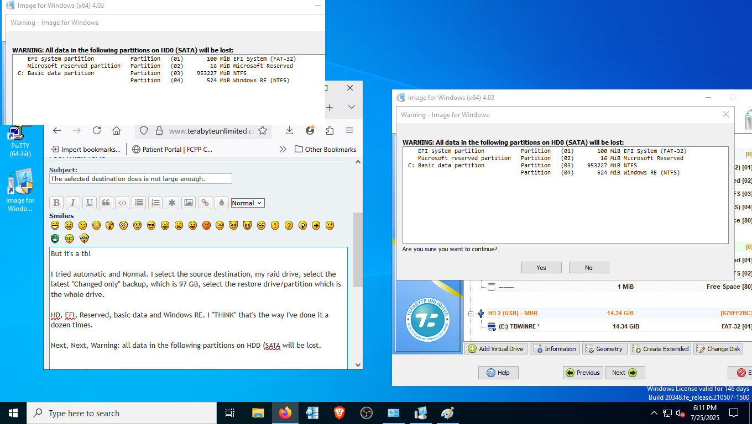Proceed with the Next button

625,373
